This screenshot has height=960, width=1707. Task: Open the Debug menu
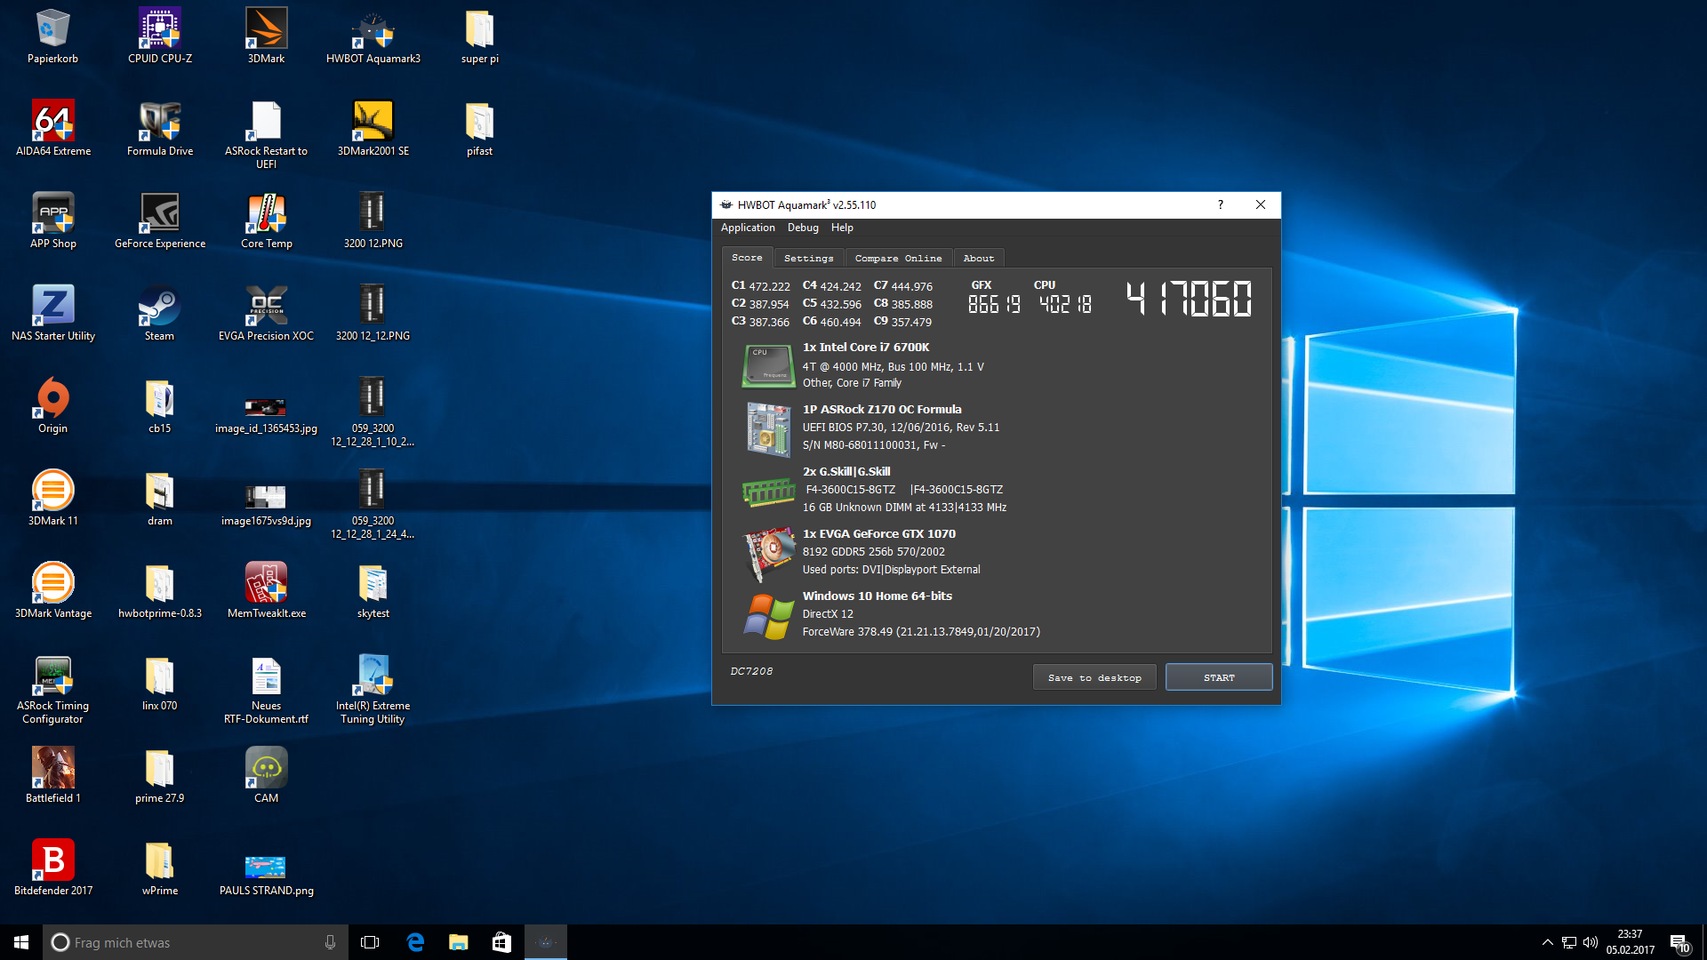tap(803, 228)
